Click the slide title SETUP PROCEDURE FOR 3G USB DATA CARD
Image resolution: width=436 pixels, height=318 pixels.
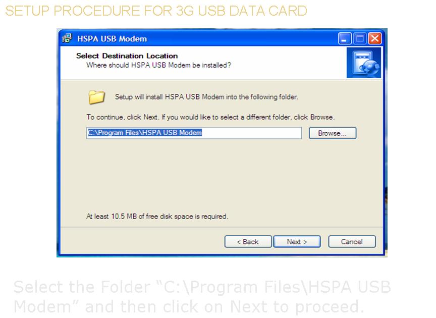pos(156,11)
